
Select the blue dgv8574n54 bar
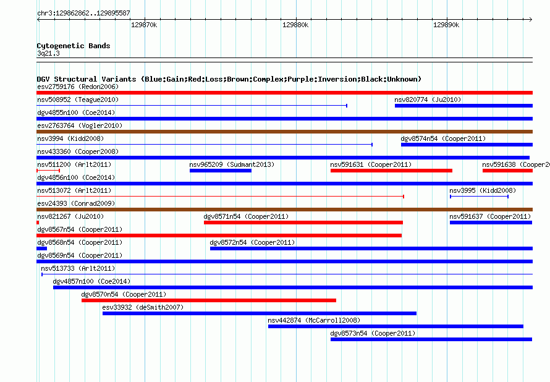coord(467,145)
